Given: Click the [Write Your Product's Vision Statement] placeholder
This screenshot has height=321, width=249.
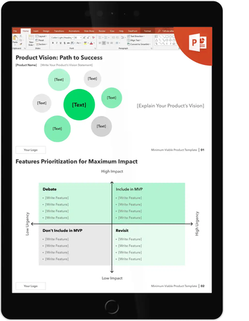Looking at the screenshot, I should pyautogui.click(x=66, y=65).
